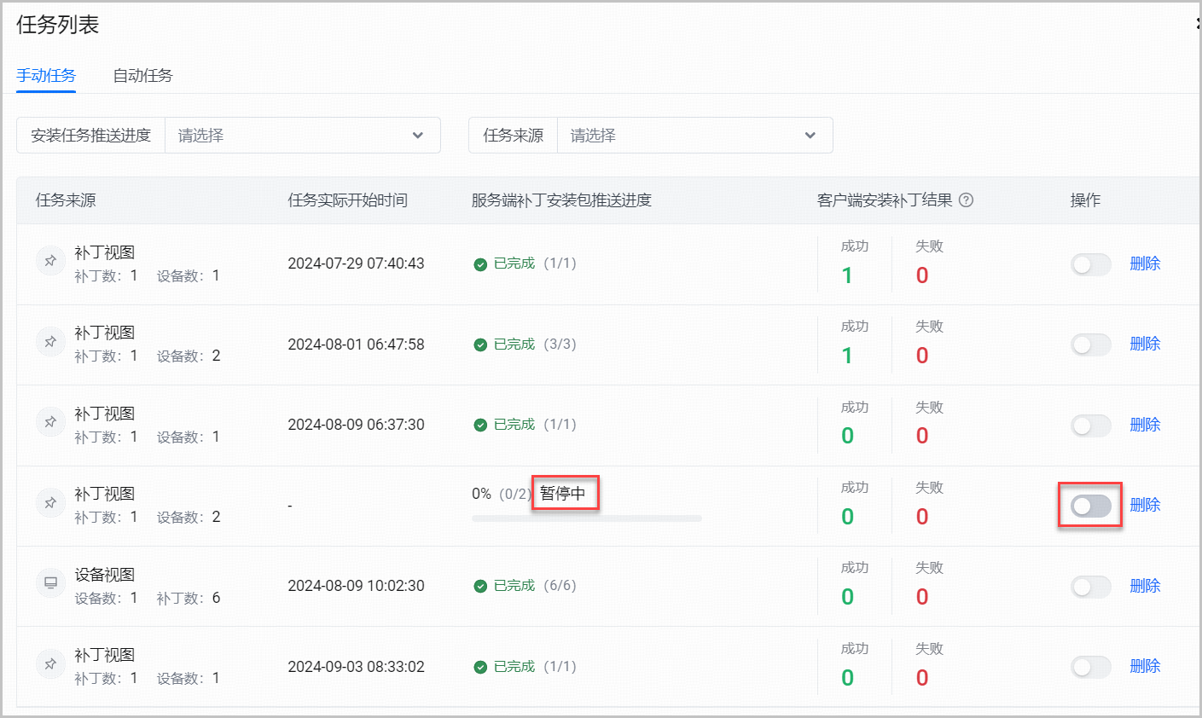Click green check icon in 2024-08-09 06:37:30 row

480,425
